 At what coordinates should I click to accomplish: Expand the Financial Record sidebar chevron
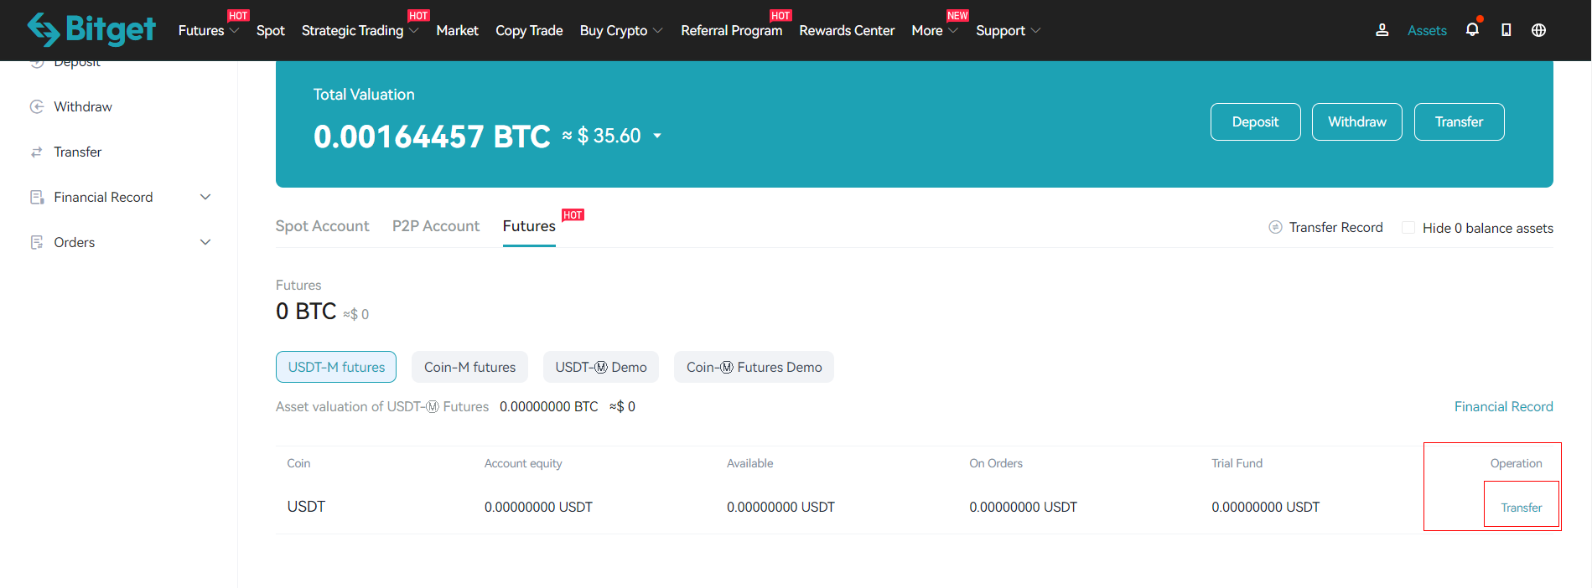pyautogui.click(x=205, y=197)
